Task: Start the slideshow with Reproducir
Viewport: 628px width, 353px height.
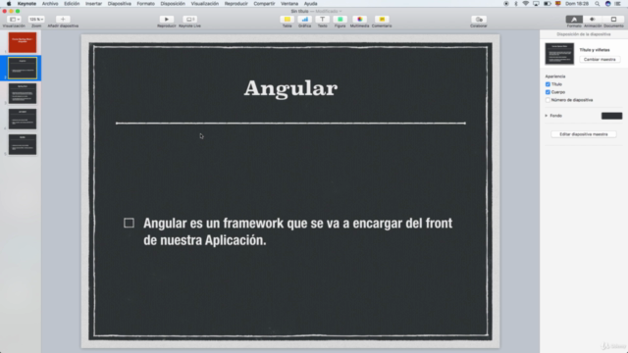Action: [x=167, y=20]
